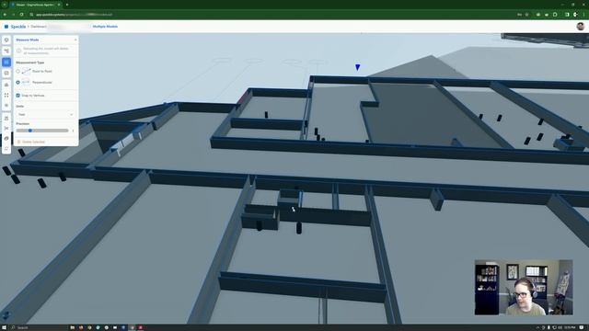Open the Discussions comment icon
Screen dimensions: 589x331
coord(6,74)
